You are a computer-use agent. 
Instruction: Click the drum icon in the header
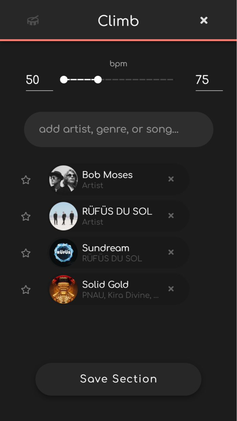click(33, 20)
